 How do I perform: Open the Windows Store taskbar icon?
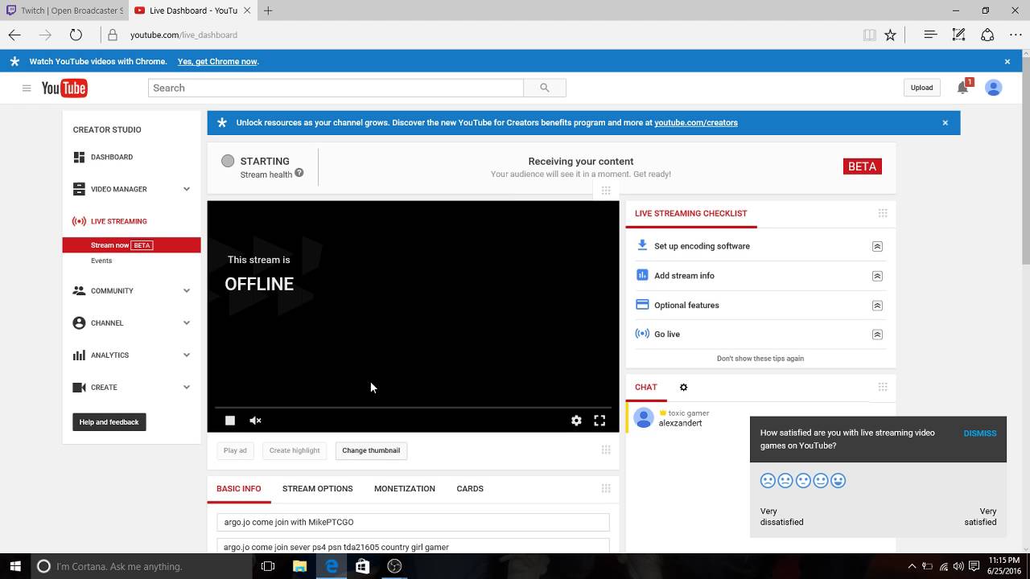pyautogui.click(x=362, y=566)
